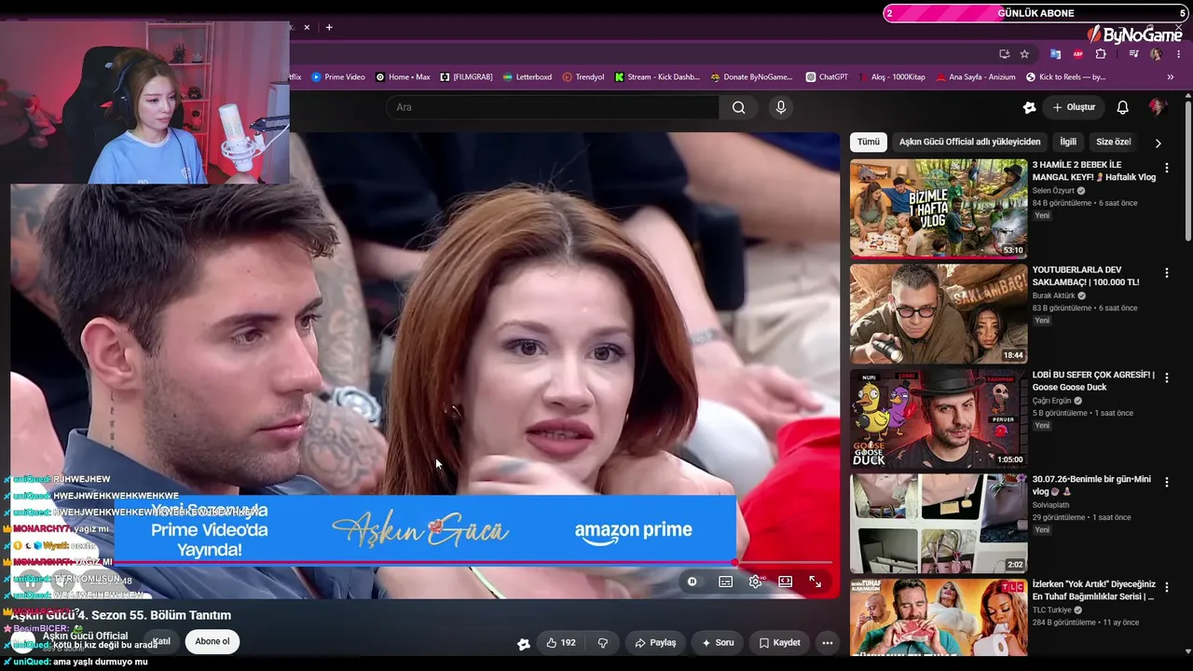Install the page as an app
Screen dimensions: 1193x671
pyautogui.click(x=1004, y=54)
